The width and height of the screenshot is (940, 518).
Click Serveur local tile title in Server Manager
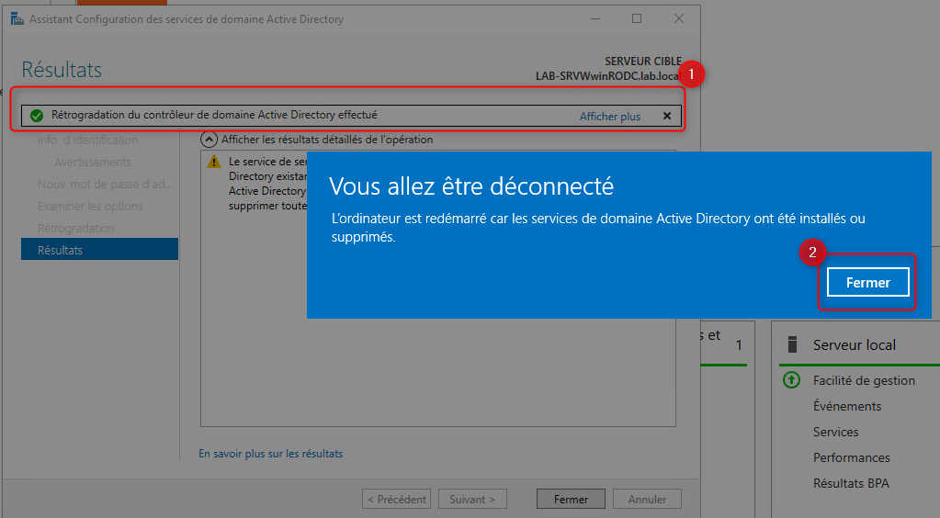click(x=855, y=344)
